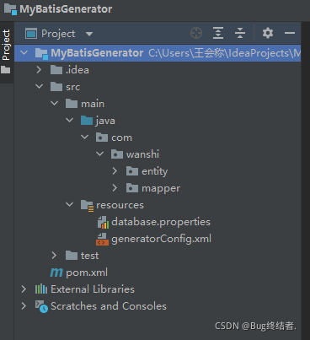Select the External Libraries label
This screenshot has height=340, width=310.
[93, 289]
